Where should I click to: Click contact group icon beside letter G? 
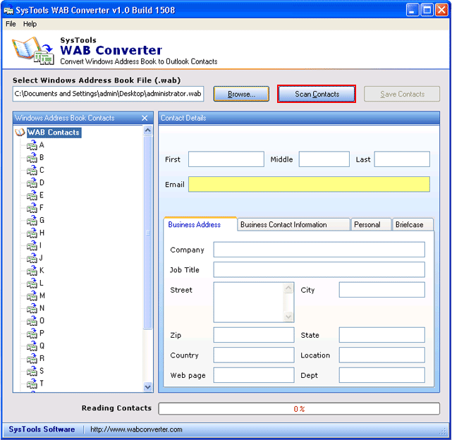pyautogui.click(x=32, y=220)
